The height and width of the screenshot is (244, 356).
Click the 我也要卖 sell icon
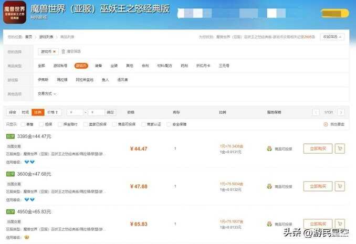click(326, 124)
